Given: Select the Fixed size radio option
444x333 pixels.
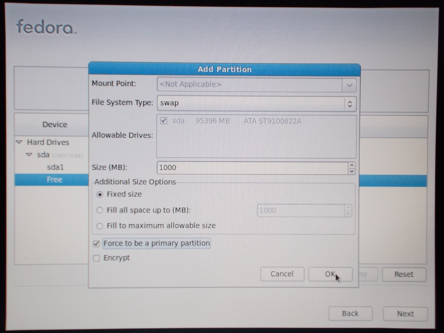Looking at the screenshot, I should (100, 195).
